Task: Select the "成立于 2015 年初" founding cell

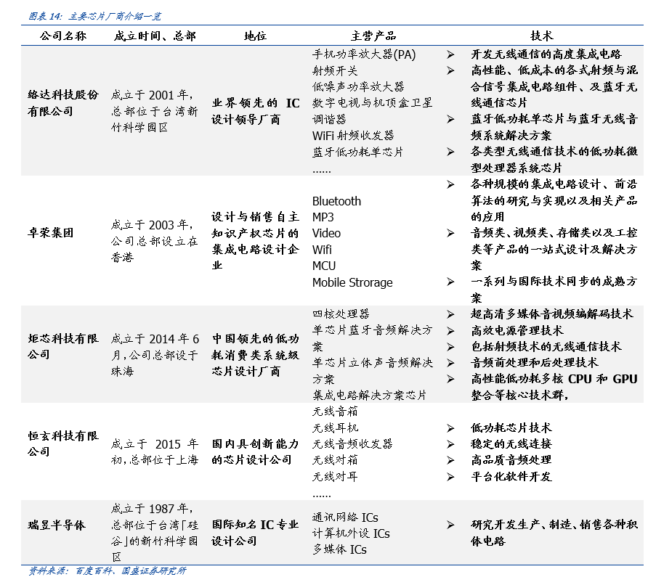Action: click(155, 452)
